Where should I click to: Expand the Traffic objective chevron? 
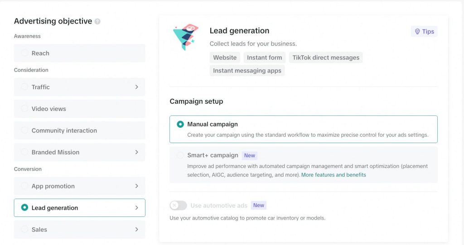click(x=137, y=87)
